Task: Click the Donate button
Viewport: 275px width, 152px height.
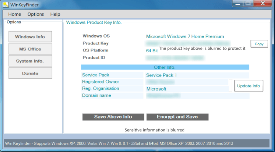Action: [30, 73]
